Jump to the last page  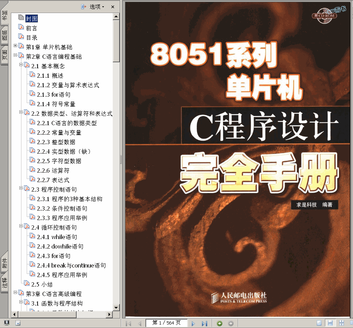click(x=204, y=323)
